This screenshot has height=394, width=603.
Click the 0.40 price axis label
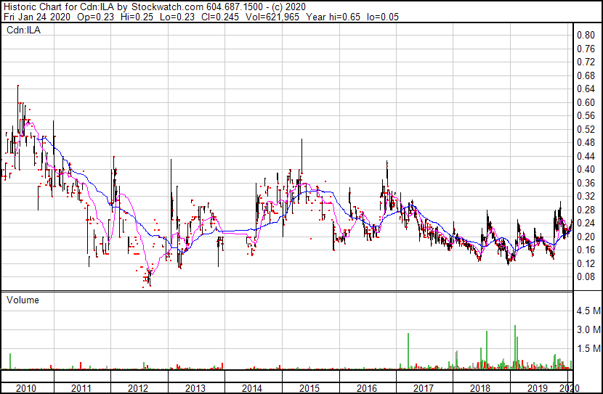coord(586,170)
